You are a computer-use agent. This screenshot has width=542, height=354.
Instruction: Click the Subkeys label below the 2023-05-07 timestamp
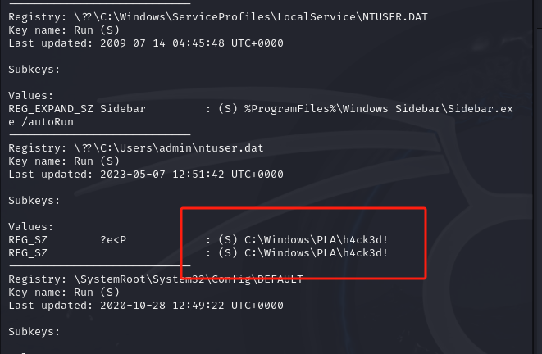34,201
